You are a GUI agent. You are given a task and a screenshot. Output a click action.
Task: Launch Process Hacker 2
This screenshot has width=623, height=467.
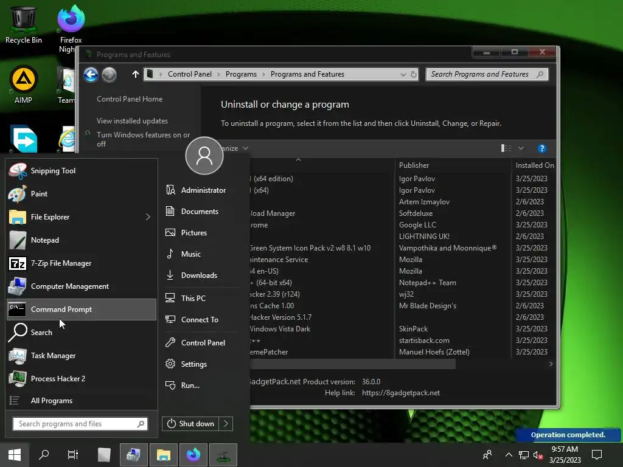[x=82, y=378]
